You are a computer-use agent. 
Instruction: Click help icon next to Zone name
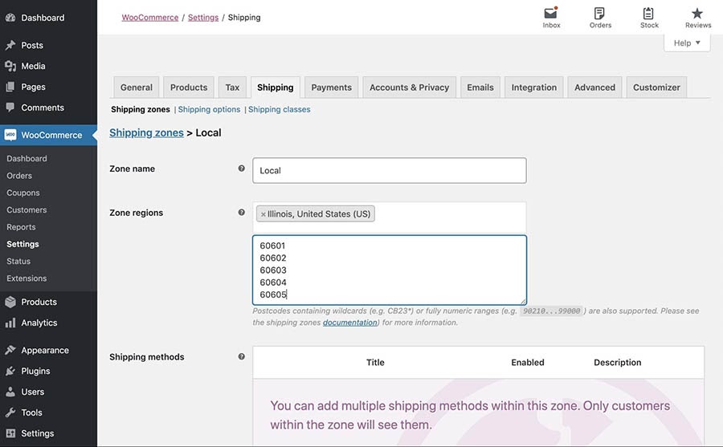point(241,169)
